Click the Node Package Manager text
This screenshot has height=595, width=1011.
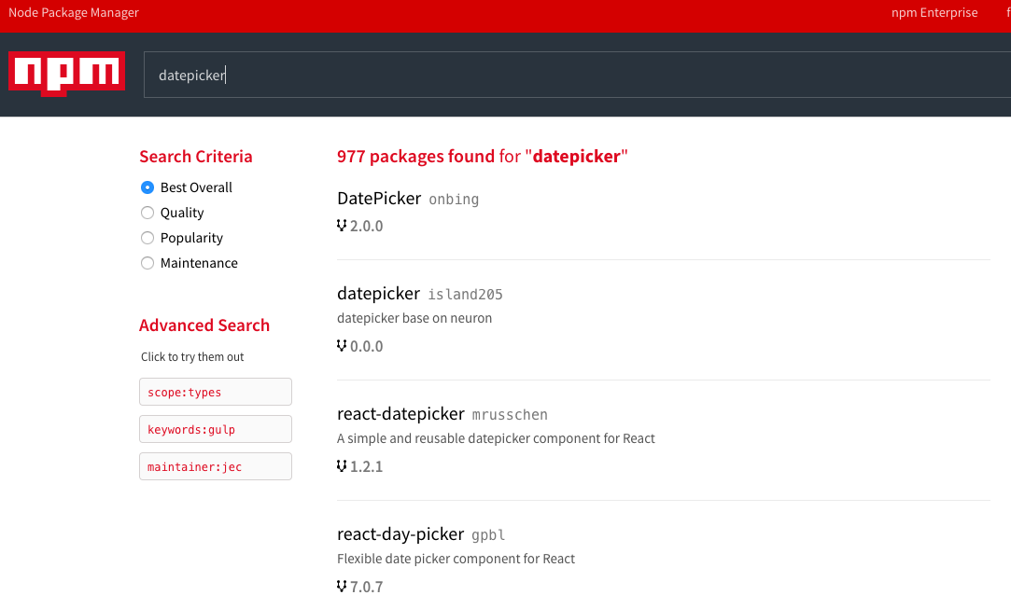[74, 12]
